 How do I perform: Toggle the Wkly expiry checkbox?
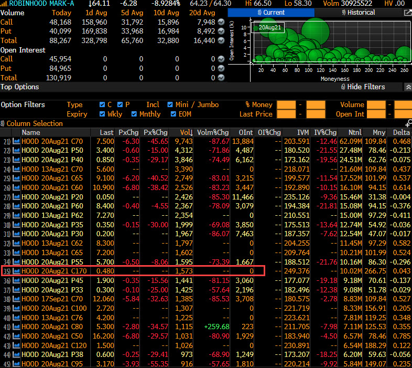pyautogui.click(x=102, y=114)
